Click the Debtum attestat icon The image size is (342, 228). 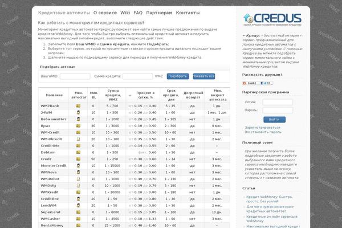point(78,152)
